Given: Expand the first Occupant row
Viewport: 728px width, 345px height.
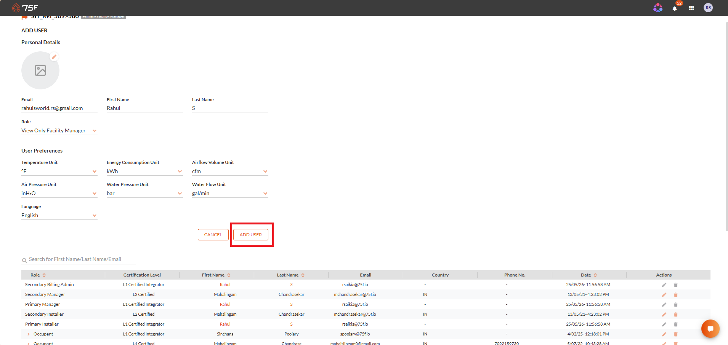Looking at the screenshot, I should tap(29, 334).
